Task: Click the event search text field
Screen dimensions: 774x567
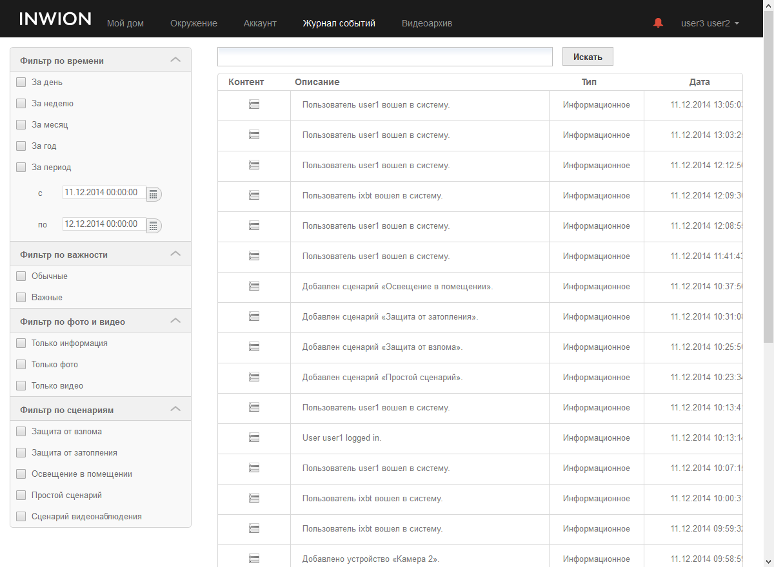Action: (385, 57)
